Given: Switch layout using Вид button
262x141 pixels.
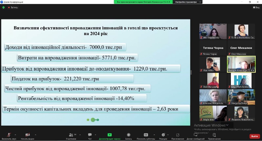Looking at the screenshot, I should tap(256, 7).
